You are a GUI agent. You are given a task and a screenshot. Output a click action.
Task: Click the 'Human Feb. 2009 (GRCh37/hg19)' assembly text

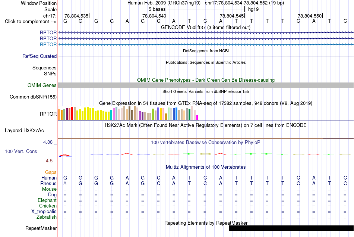tap(164, 3)
